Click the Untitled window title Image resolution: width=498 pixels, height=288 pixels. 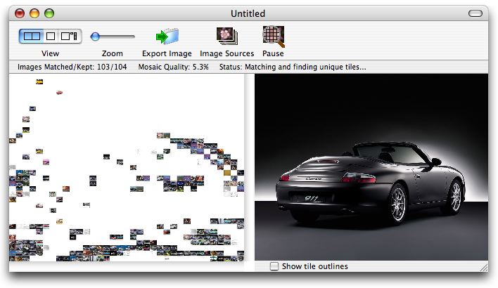248,13
